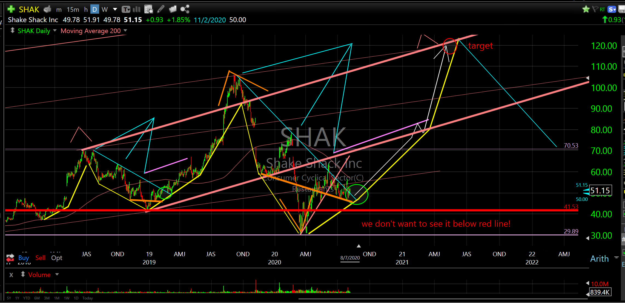
Task: Switch to the weekly 'W' timeframe
Action: (104, 10)
